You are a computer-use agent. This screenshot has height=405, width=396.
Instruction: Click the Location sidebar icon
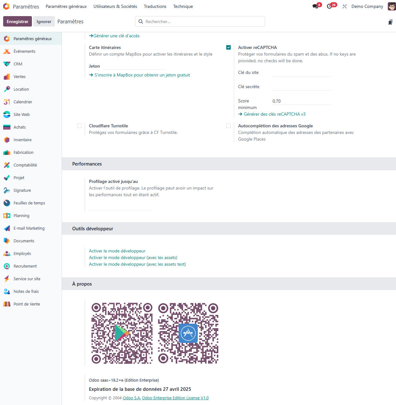(7, 89)
